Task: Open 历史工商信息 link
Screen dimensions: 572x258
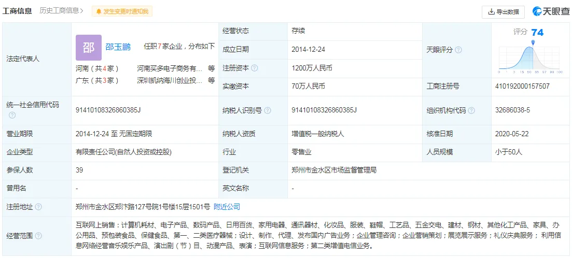Action: tap(61, 11)
